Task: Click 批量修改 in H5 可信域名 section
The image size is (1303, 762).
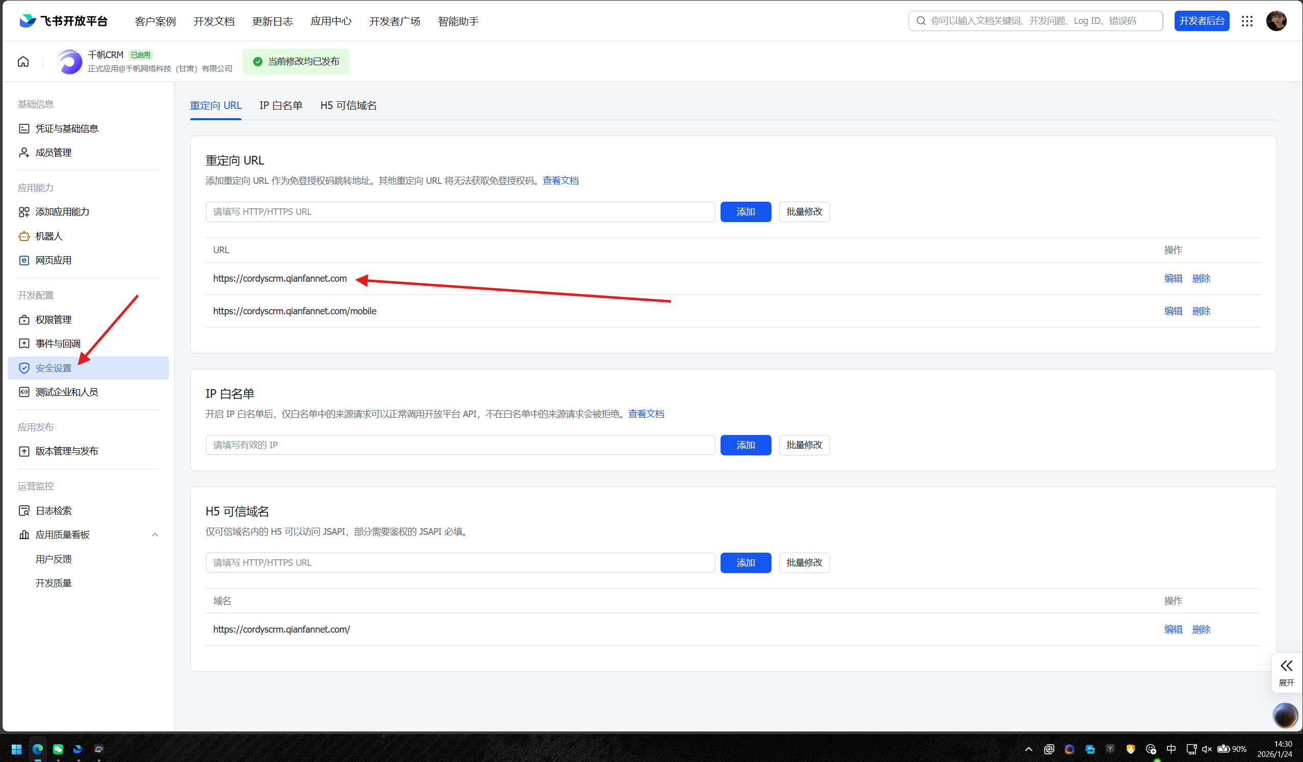Action: pyautogui.click(x=804, y=562)
